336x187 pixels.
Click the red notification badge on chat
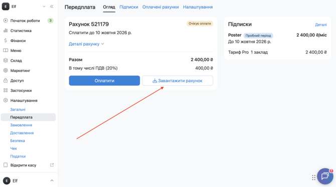point(331,171)
